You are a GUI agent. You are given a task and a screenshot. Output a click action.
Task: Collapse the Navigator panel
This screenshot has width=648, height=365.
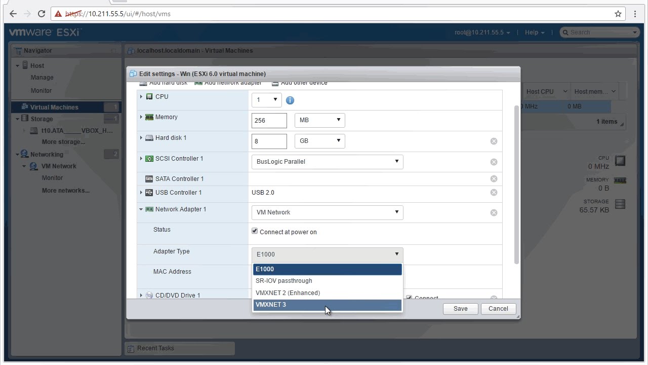pyautogui.click(x=114, y=51)
